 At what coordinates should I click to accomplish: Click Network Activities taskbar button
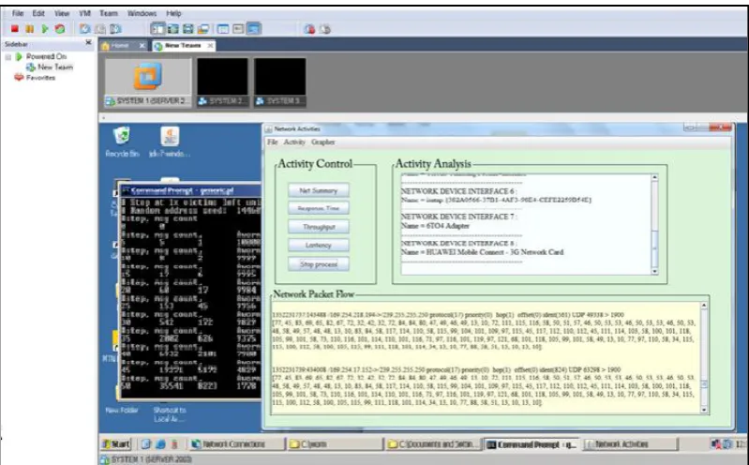coord(630,444)
